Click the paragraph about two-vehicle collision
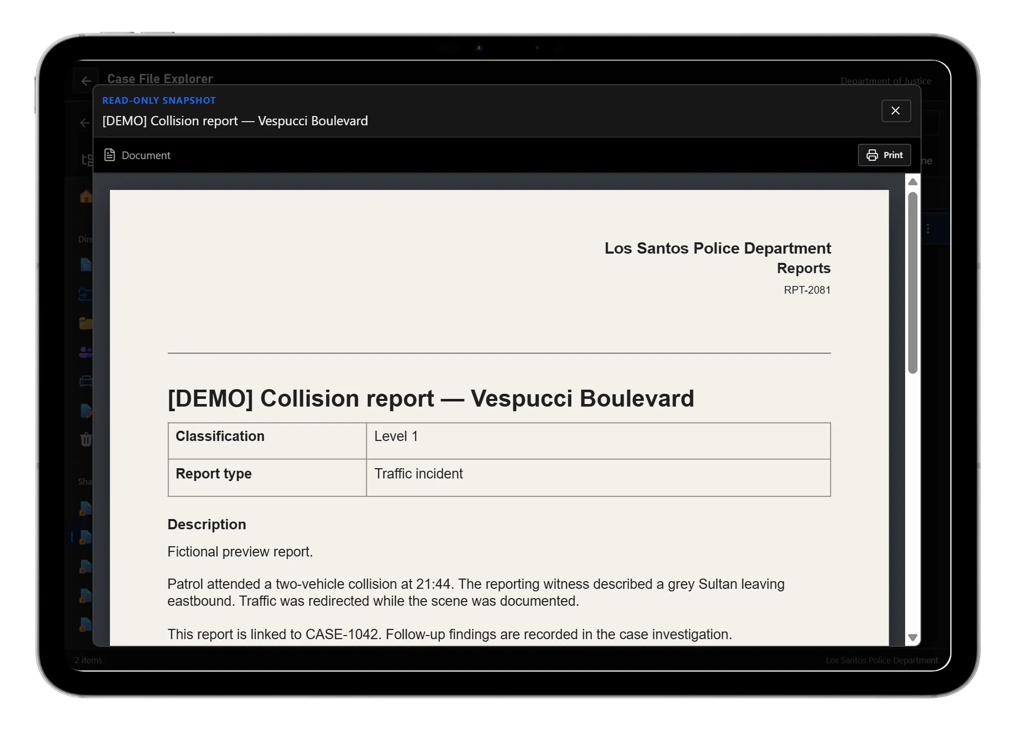This screenshot has height=730, width=1013. tap(476, 592)
